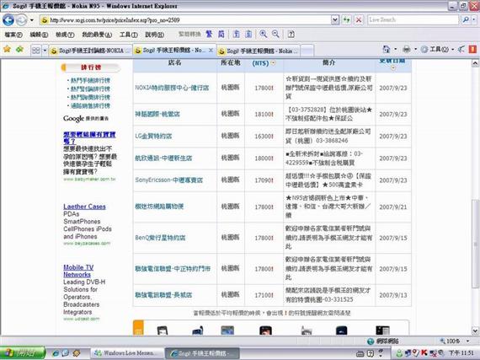Open a new blank tab

pos(307,51)
